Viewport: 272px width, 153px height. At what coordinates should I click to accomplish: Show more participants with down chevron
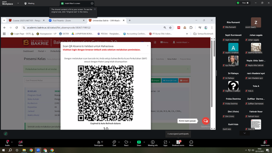[x=245, y=133]
